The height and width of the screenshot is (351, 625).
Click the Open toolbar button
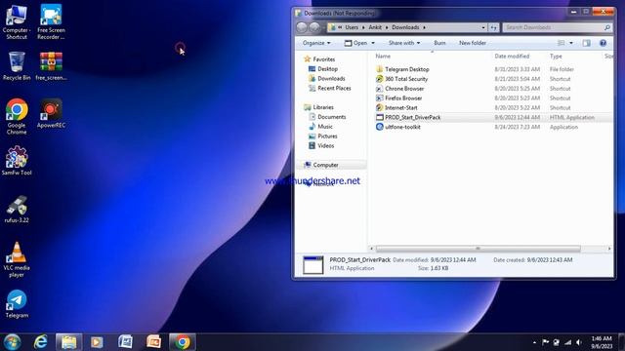point(355,43)
